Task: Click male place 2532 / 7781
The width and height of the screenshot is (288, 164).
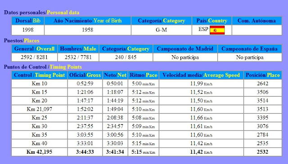Action: [x=78, y=57]
